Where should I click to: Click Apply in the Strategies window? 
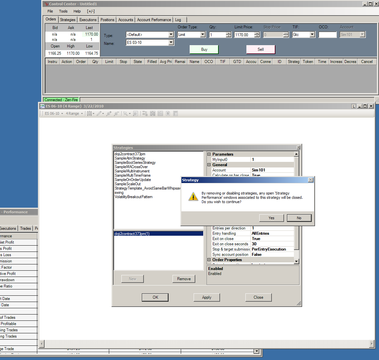point(207,297)
